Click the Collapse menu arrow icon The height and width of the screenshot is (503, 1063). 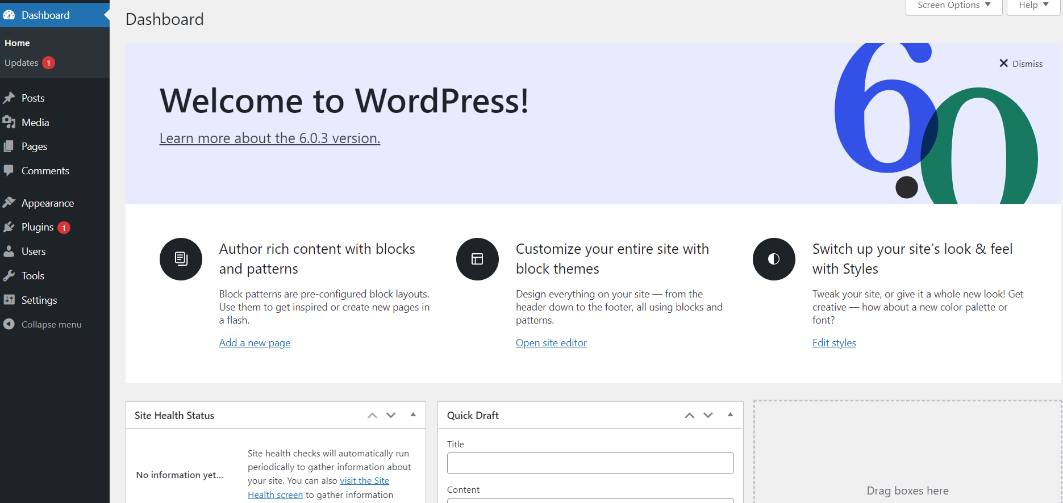coord(9,324)
